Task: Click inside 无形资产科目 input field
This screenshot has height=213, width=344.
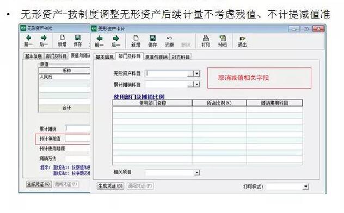Action: click(167, 73)
